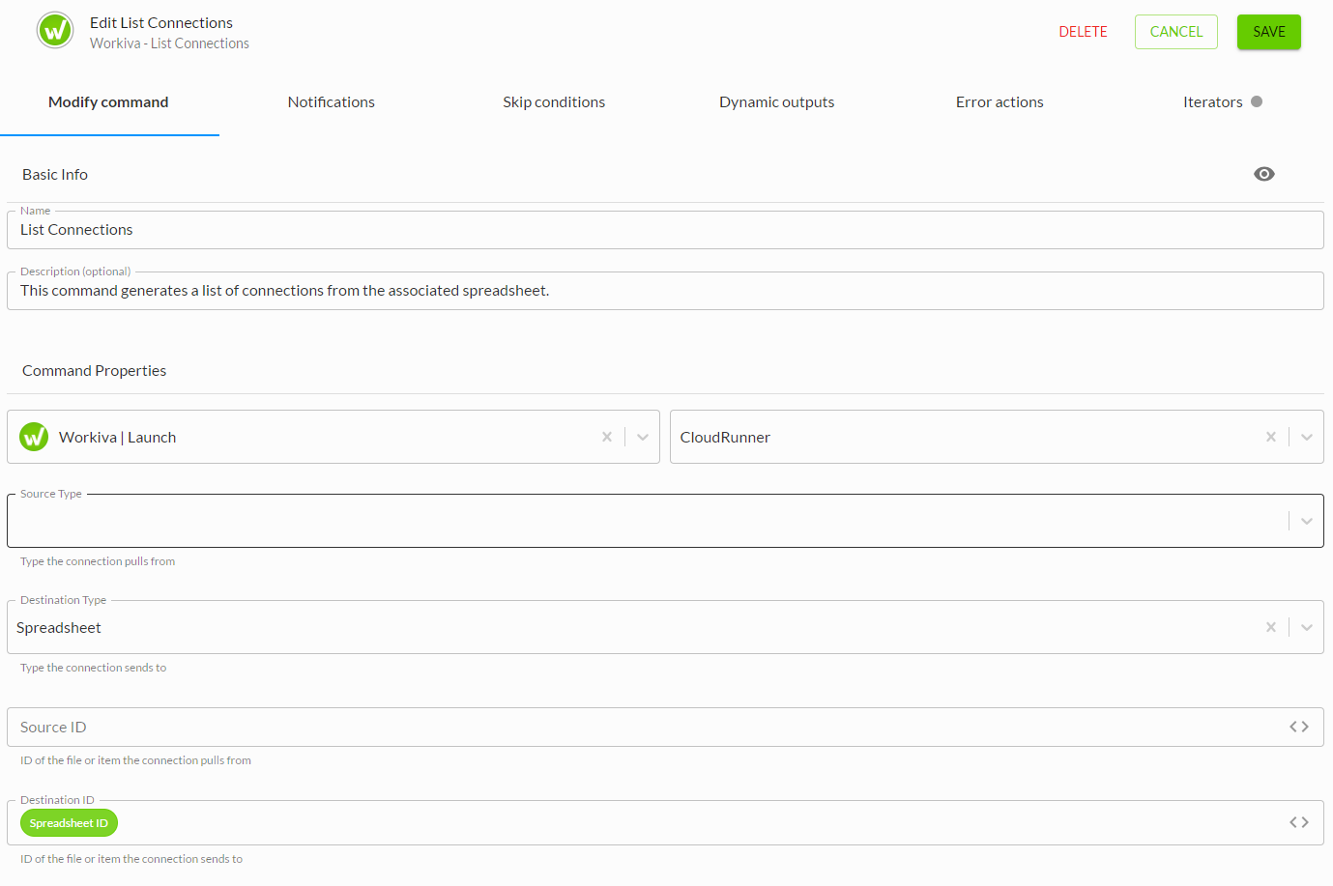The height and width of the screenshot is (886, 1333).
Task: Clear the CloudRunner selection with the X
Action: 1271,437
